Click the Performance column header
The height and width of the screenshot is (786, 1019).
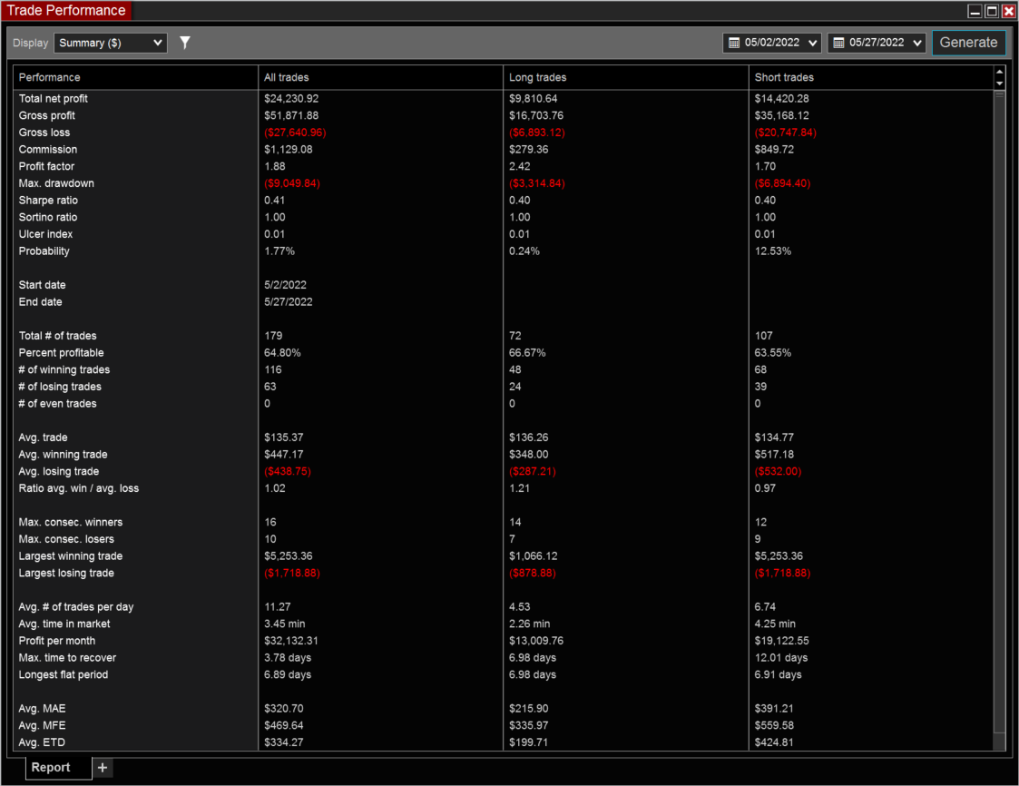[x=135, y=77]
